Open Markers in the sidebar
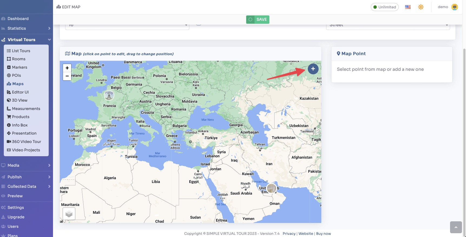Viewport: 466px width, 237px height. [x=19, y=67]
